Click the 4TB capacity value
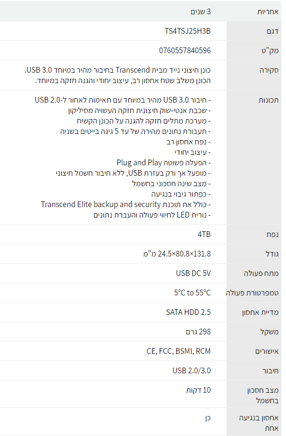The width and height of the screenshot is (286, 436). point(204,234)
